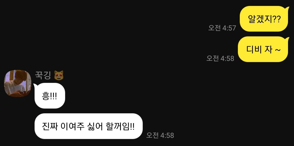Tap the message 진짜 이여주 싫어 할꺼임!!

pyautogui.click(x=88, y=126)
